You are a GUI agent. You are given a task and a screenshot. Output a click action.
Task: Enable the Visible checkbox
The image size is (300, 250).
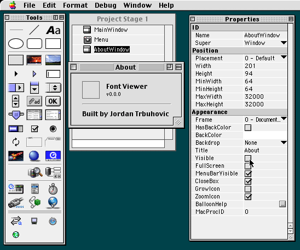(248, 158)
